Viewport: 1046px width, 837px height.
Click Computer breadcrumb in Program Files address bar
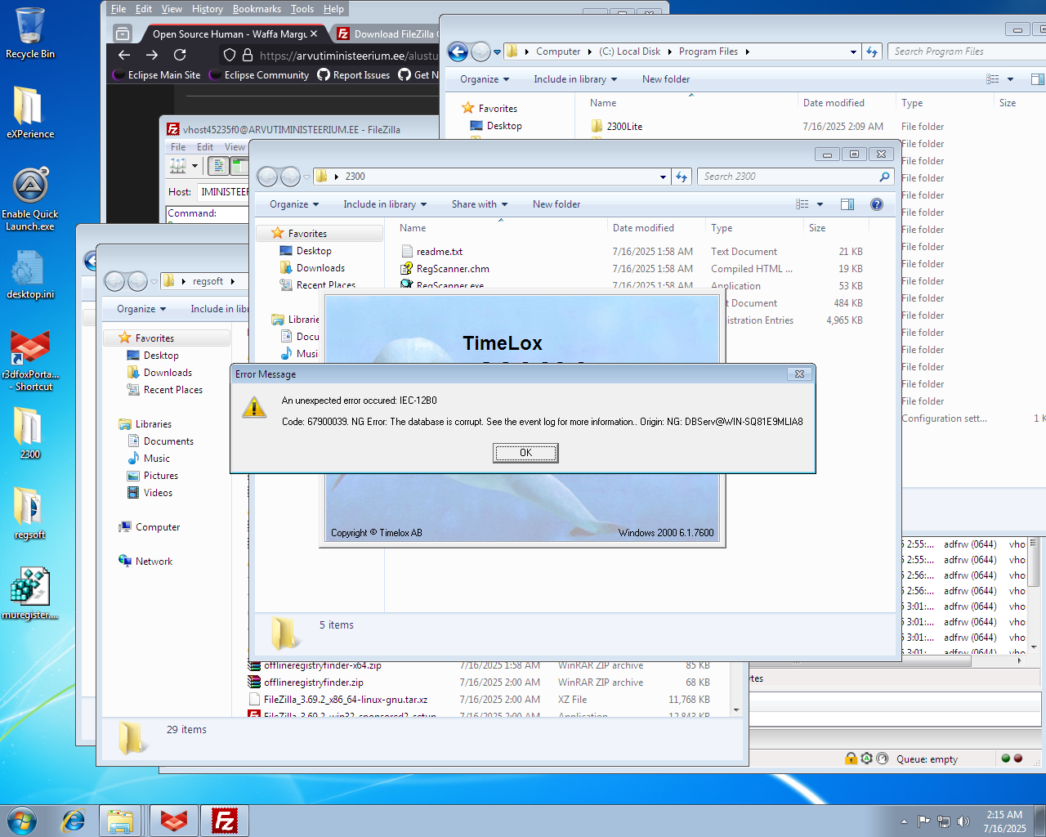(x=558, y=51)
